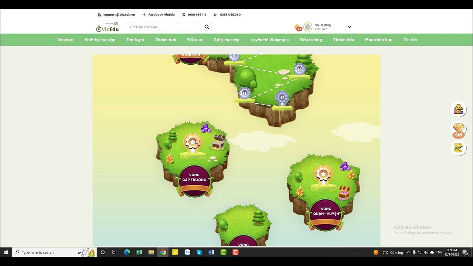The width and height of the screenshot is (473, 266).
Task: Open the red Camtasia recorder taskbar icon
Action: [235, 252]
